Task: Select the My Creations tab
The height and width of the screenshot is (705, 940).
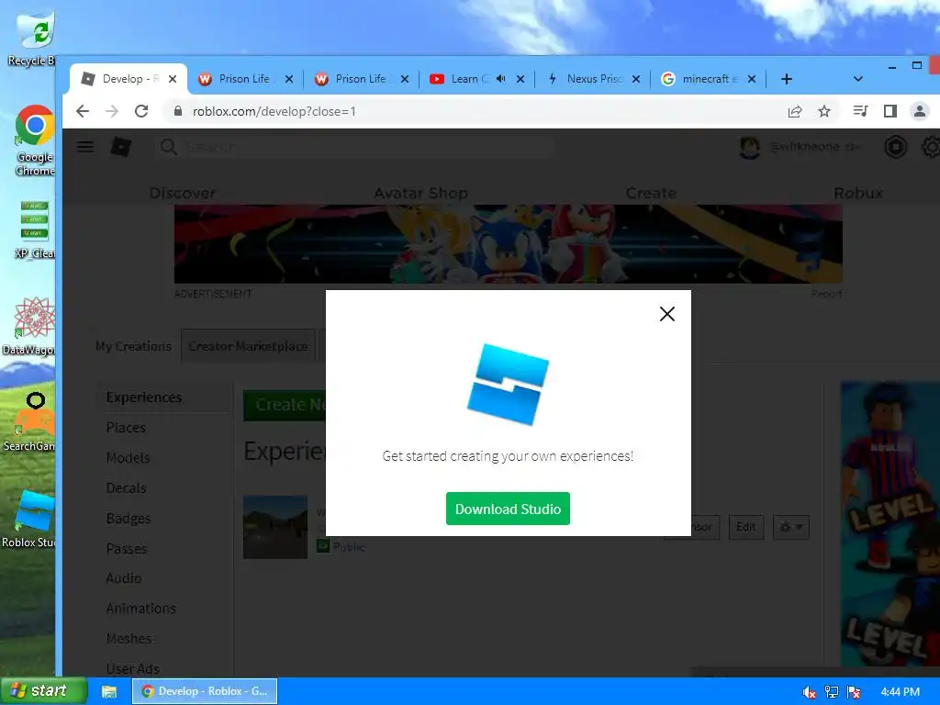Action: [133, 346]
